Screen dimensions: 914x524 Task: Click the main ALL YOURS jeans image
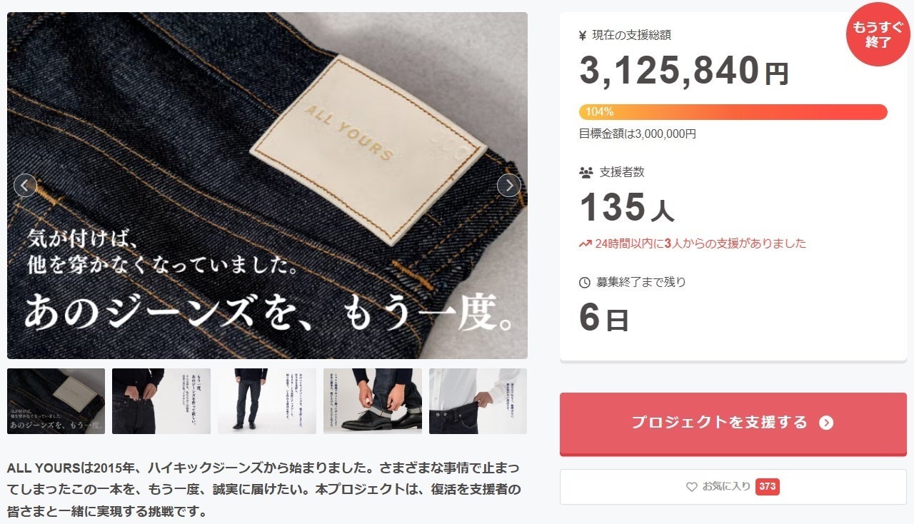point(267,186)
